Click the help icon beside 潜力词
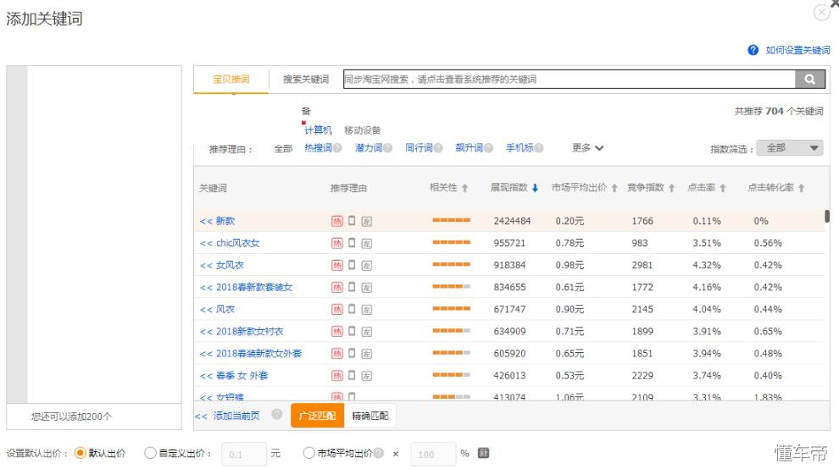The height and width of the screenshot is (469, 839). click(388, 148)
